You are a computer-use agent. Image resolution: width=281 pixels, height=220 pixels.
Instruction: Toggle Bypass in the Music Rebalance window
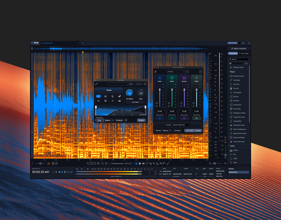pyautogui.click(x=166, y=130)
